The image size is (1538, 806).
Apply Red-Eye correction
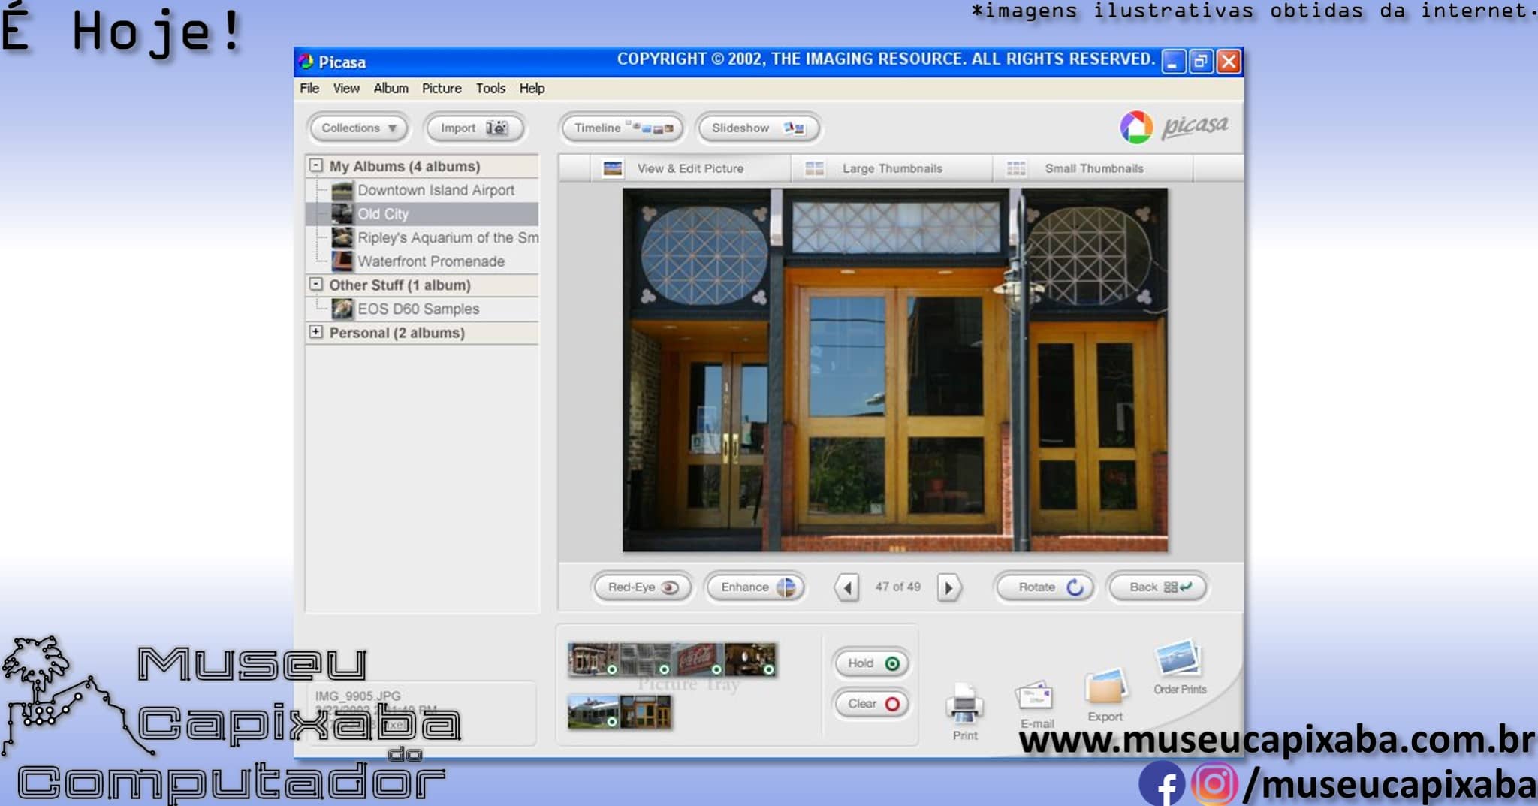(x=642, y=587)
